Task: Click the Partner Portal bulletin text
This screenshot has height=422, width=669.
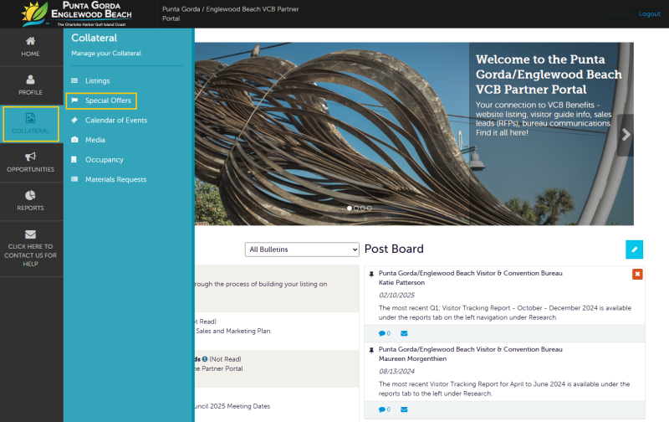Action: click(x=219, y=368)
